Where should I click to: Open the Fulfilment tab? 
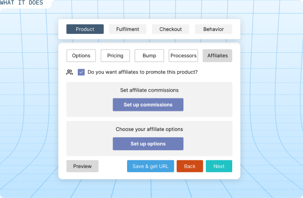[128, 29]
